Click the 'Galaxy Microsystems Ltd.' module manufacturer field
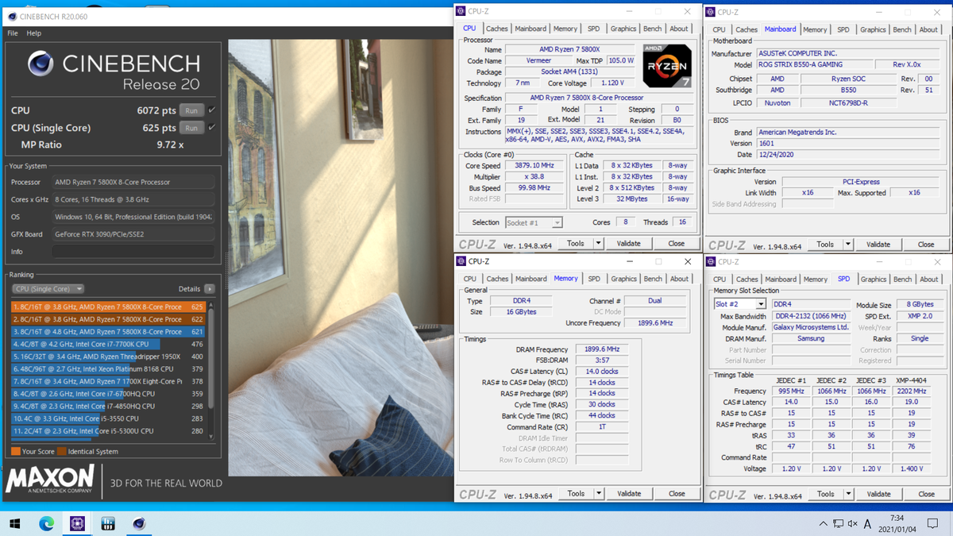The image size is (953, 536). [x=812, y=327]
